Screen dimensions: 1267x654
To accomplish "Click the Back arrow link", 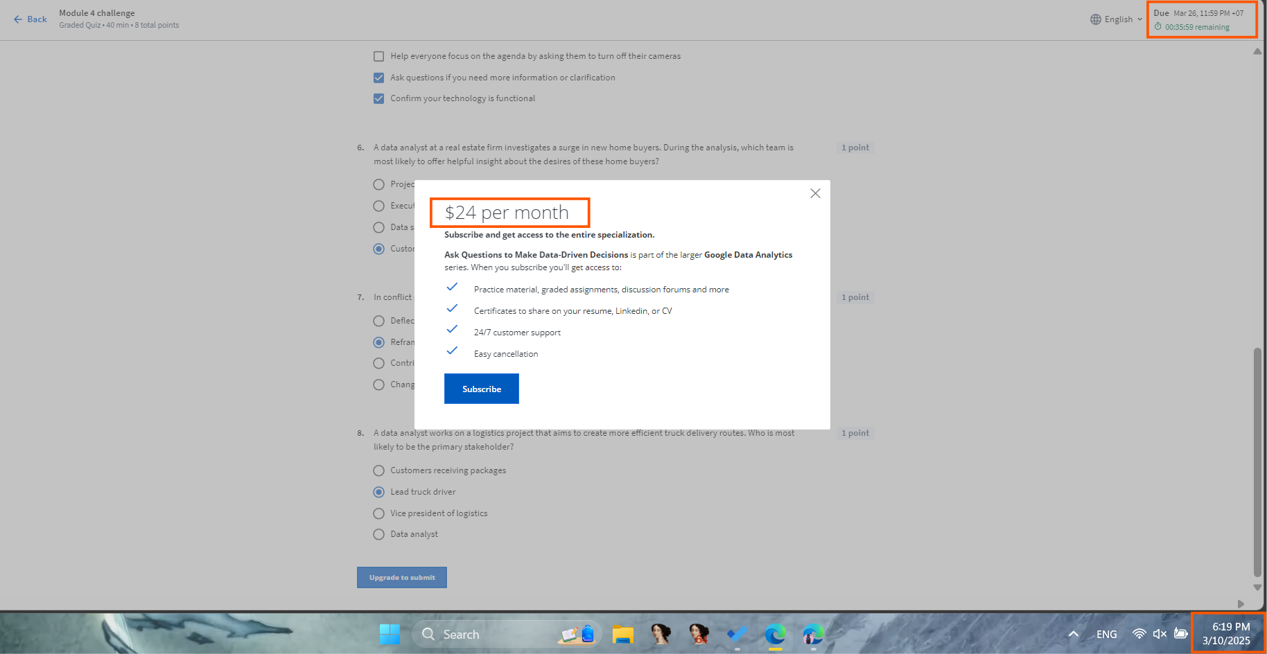I will point(30,19).
